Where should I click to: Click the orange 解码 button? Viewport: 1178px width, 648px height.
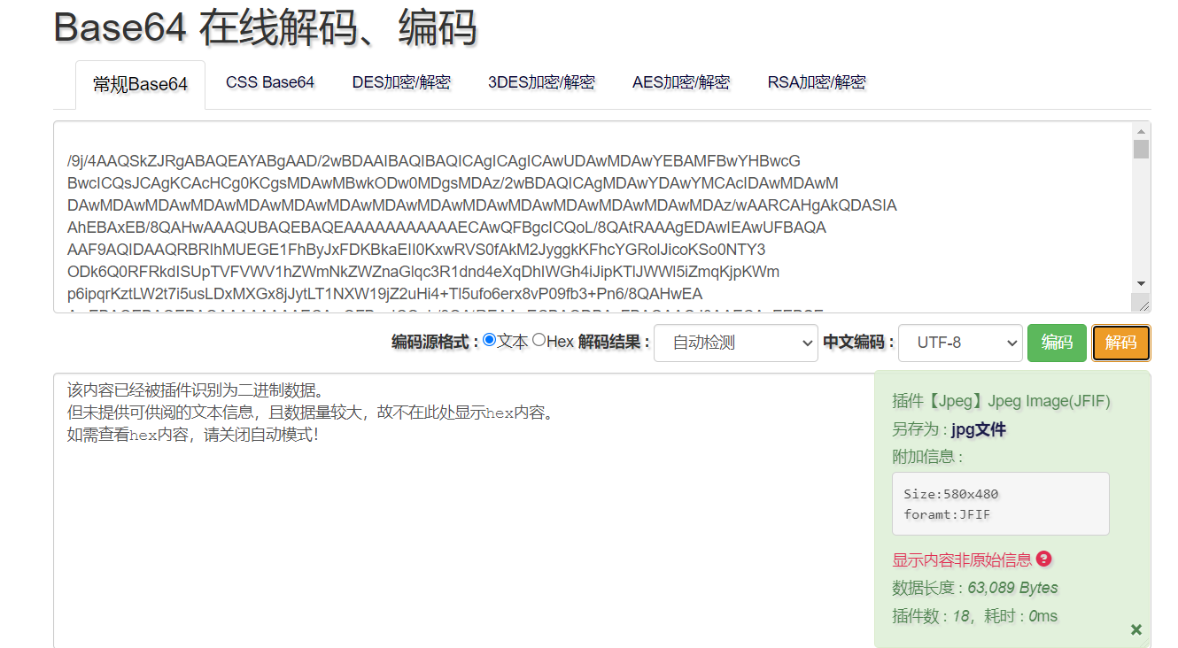point(1121,343)
